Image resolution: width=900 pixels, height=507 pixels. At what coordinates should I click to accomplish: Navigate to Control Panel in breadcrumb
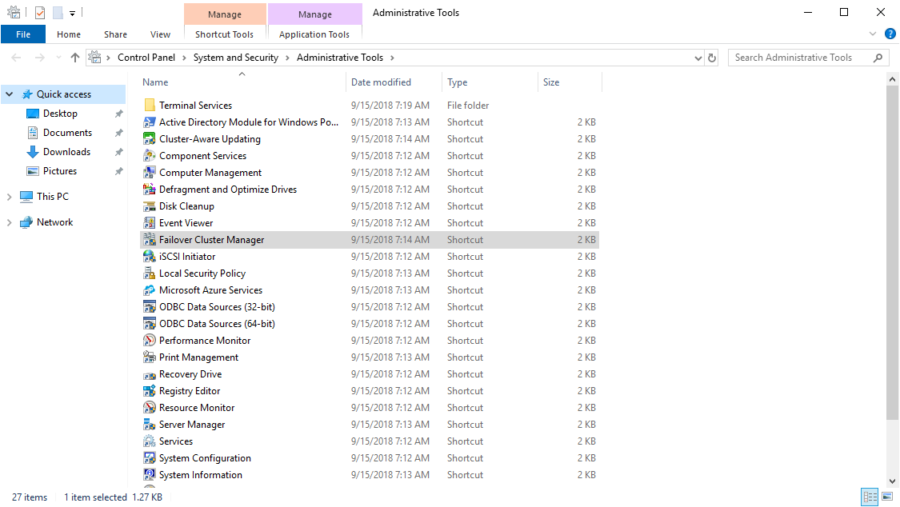click(146, 58)
